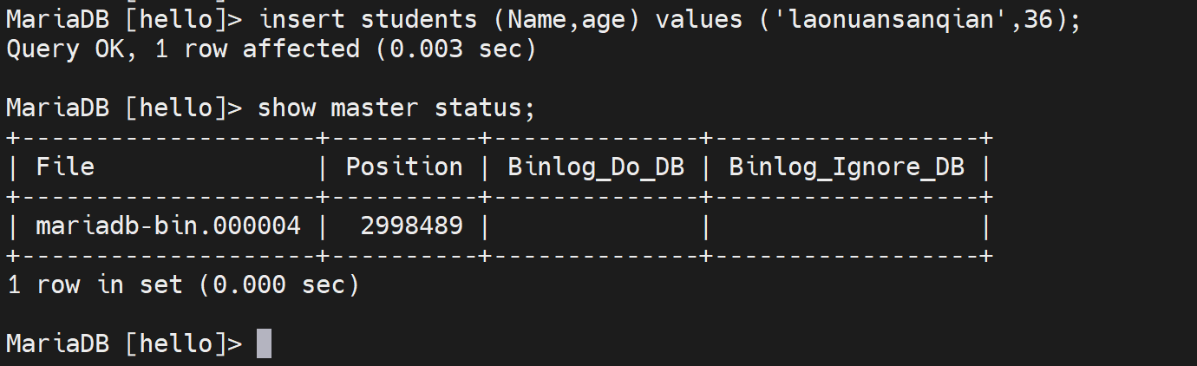The height and width of the screenshot is (366, 1197).
Task: Click the Position value 2998489
Action: [x=411, y=226]
